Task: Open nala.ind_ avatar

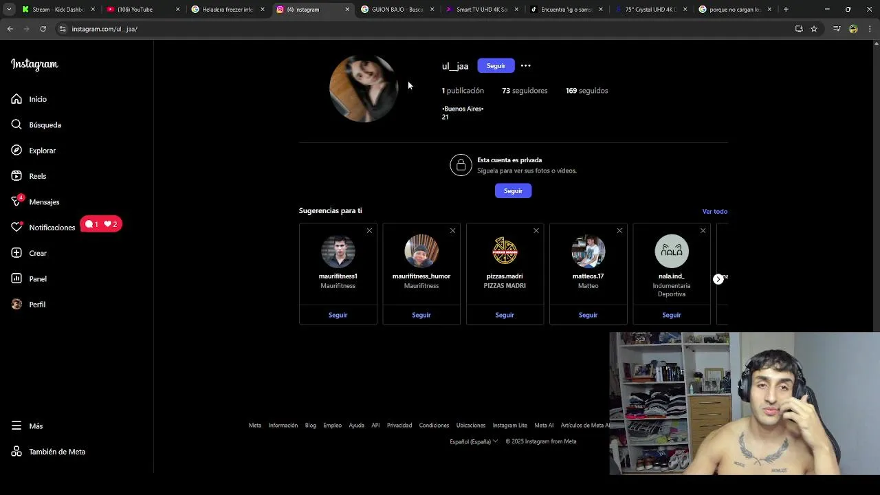Action: point(672,251)
